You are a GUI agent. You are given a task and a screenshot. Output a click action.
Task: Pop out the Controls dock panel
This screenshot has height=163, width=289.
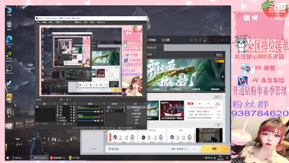(146, 104)
